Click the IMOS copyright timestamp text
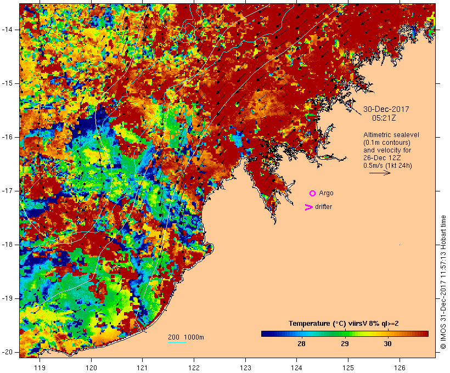 443,282
